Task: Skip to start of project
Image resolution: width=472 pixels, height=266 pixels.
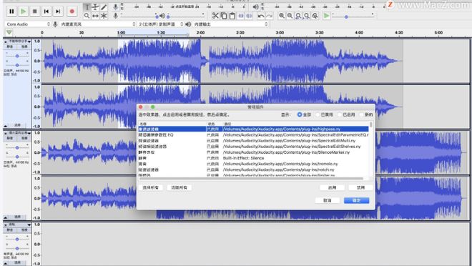Action: (46, 11)
